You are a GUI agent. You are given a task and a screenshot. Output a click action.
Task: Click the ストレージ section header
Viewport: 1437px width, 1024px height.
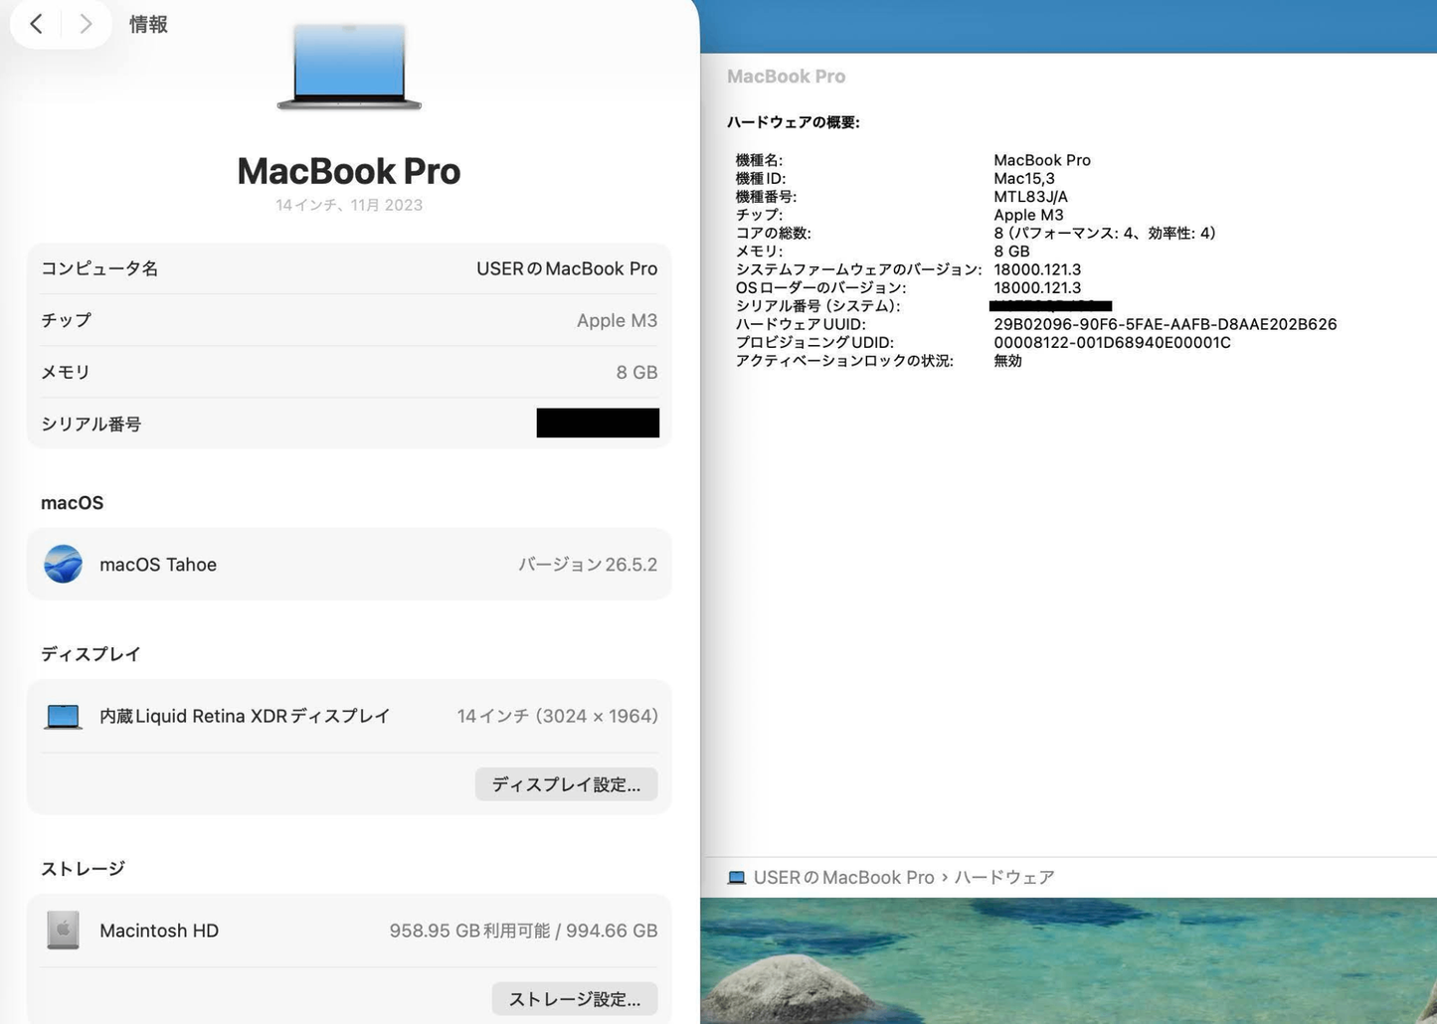[x=83, y=869]
